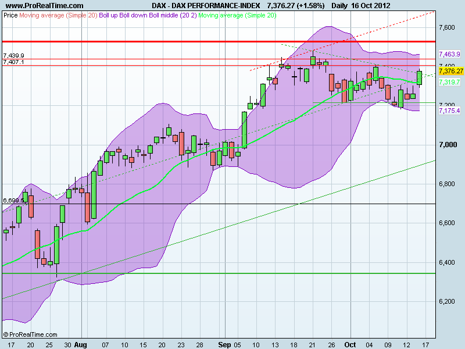The height and width of the screenshot is (349, 465).
Task: Click the © ProRealTime.com copyright text
Action: tap(30, 334)
